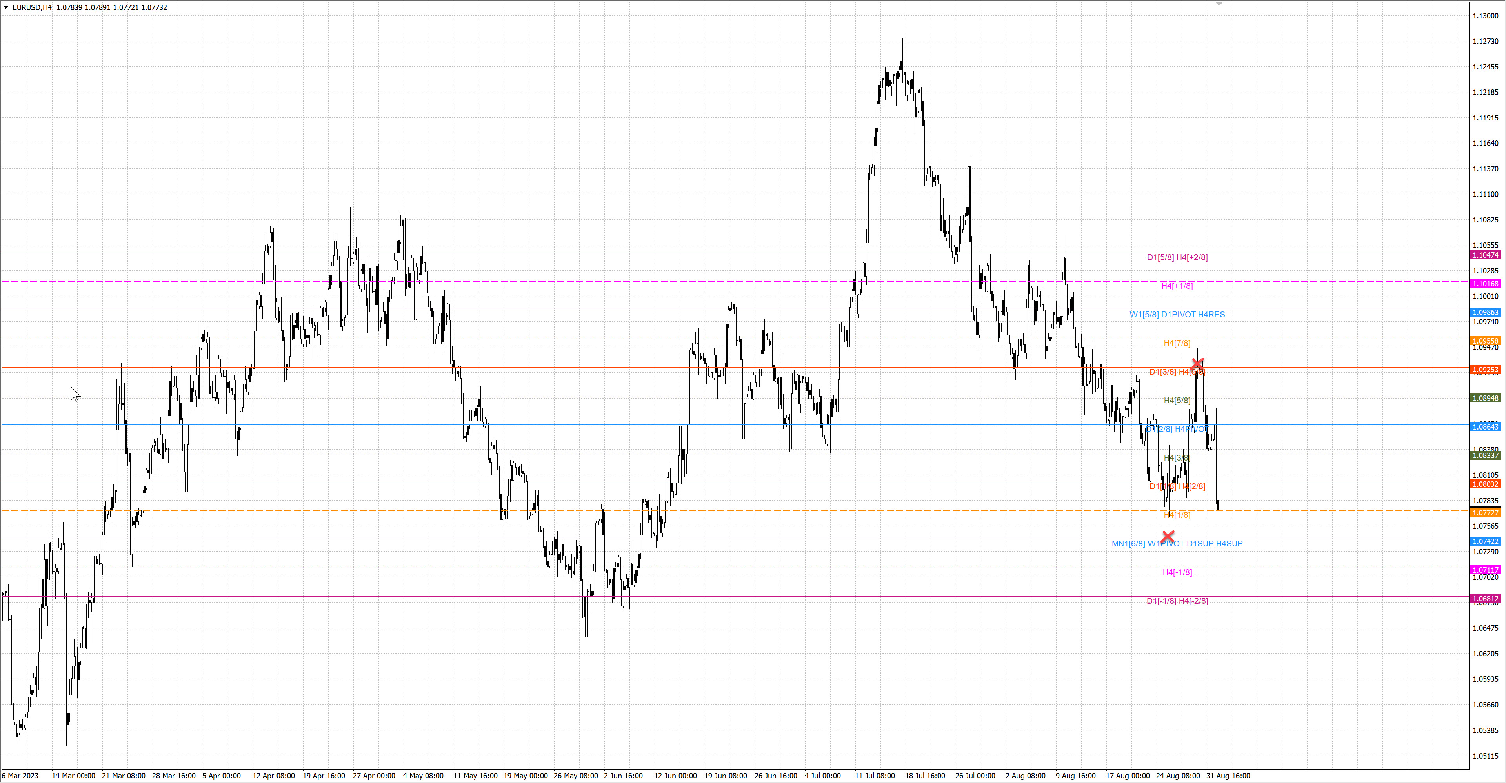
Task: Click the orange 1.09558 price tag
Action: point(1485,341)
